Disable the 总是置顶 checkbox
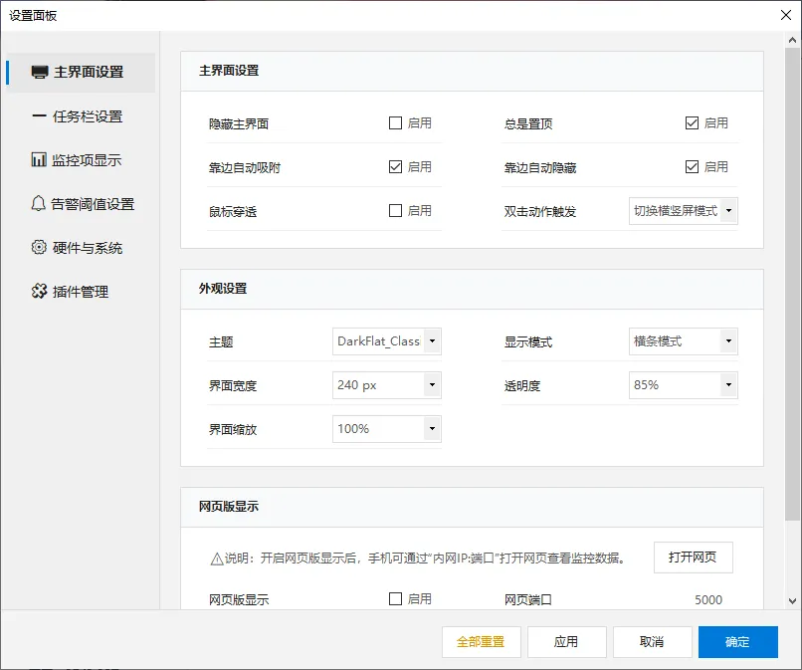Viewport: 802px width, 670px height. (x=694, y=122)
